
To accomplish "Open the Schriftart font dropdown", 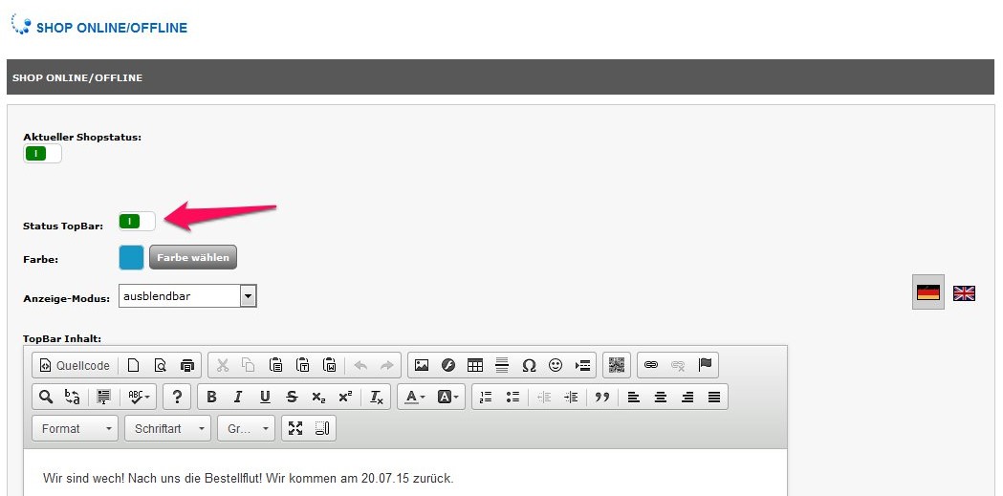I will pyautogui.click(x=167, y=428).
